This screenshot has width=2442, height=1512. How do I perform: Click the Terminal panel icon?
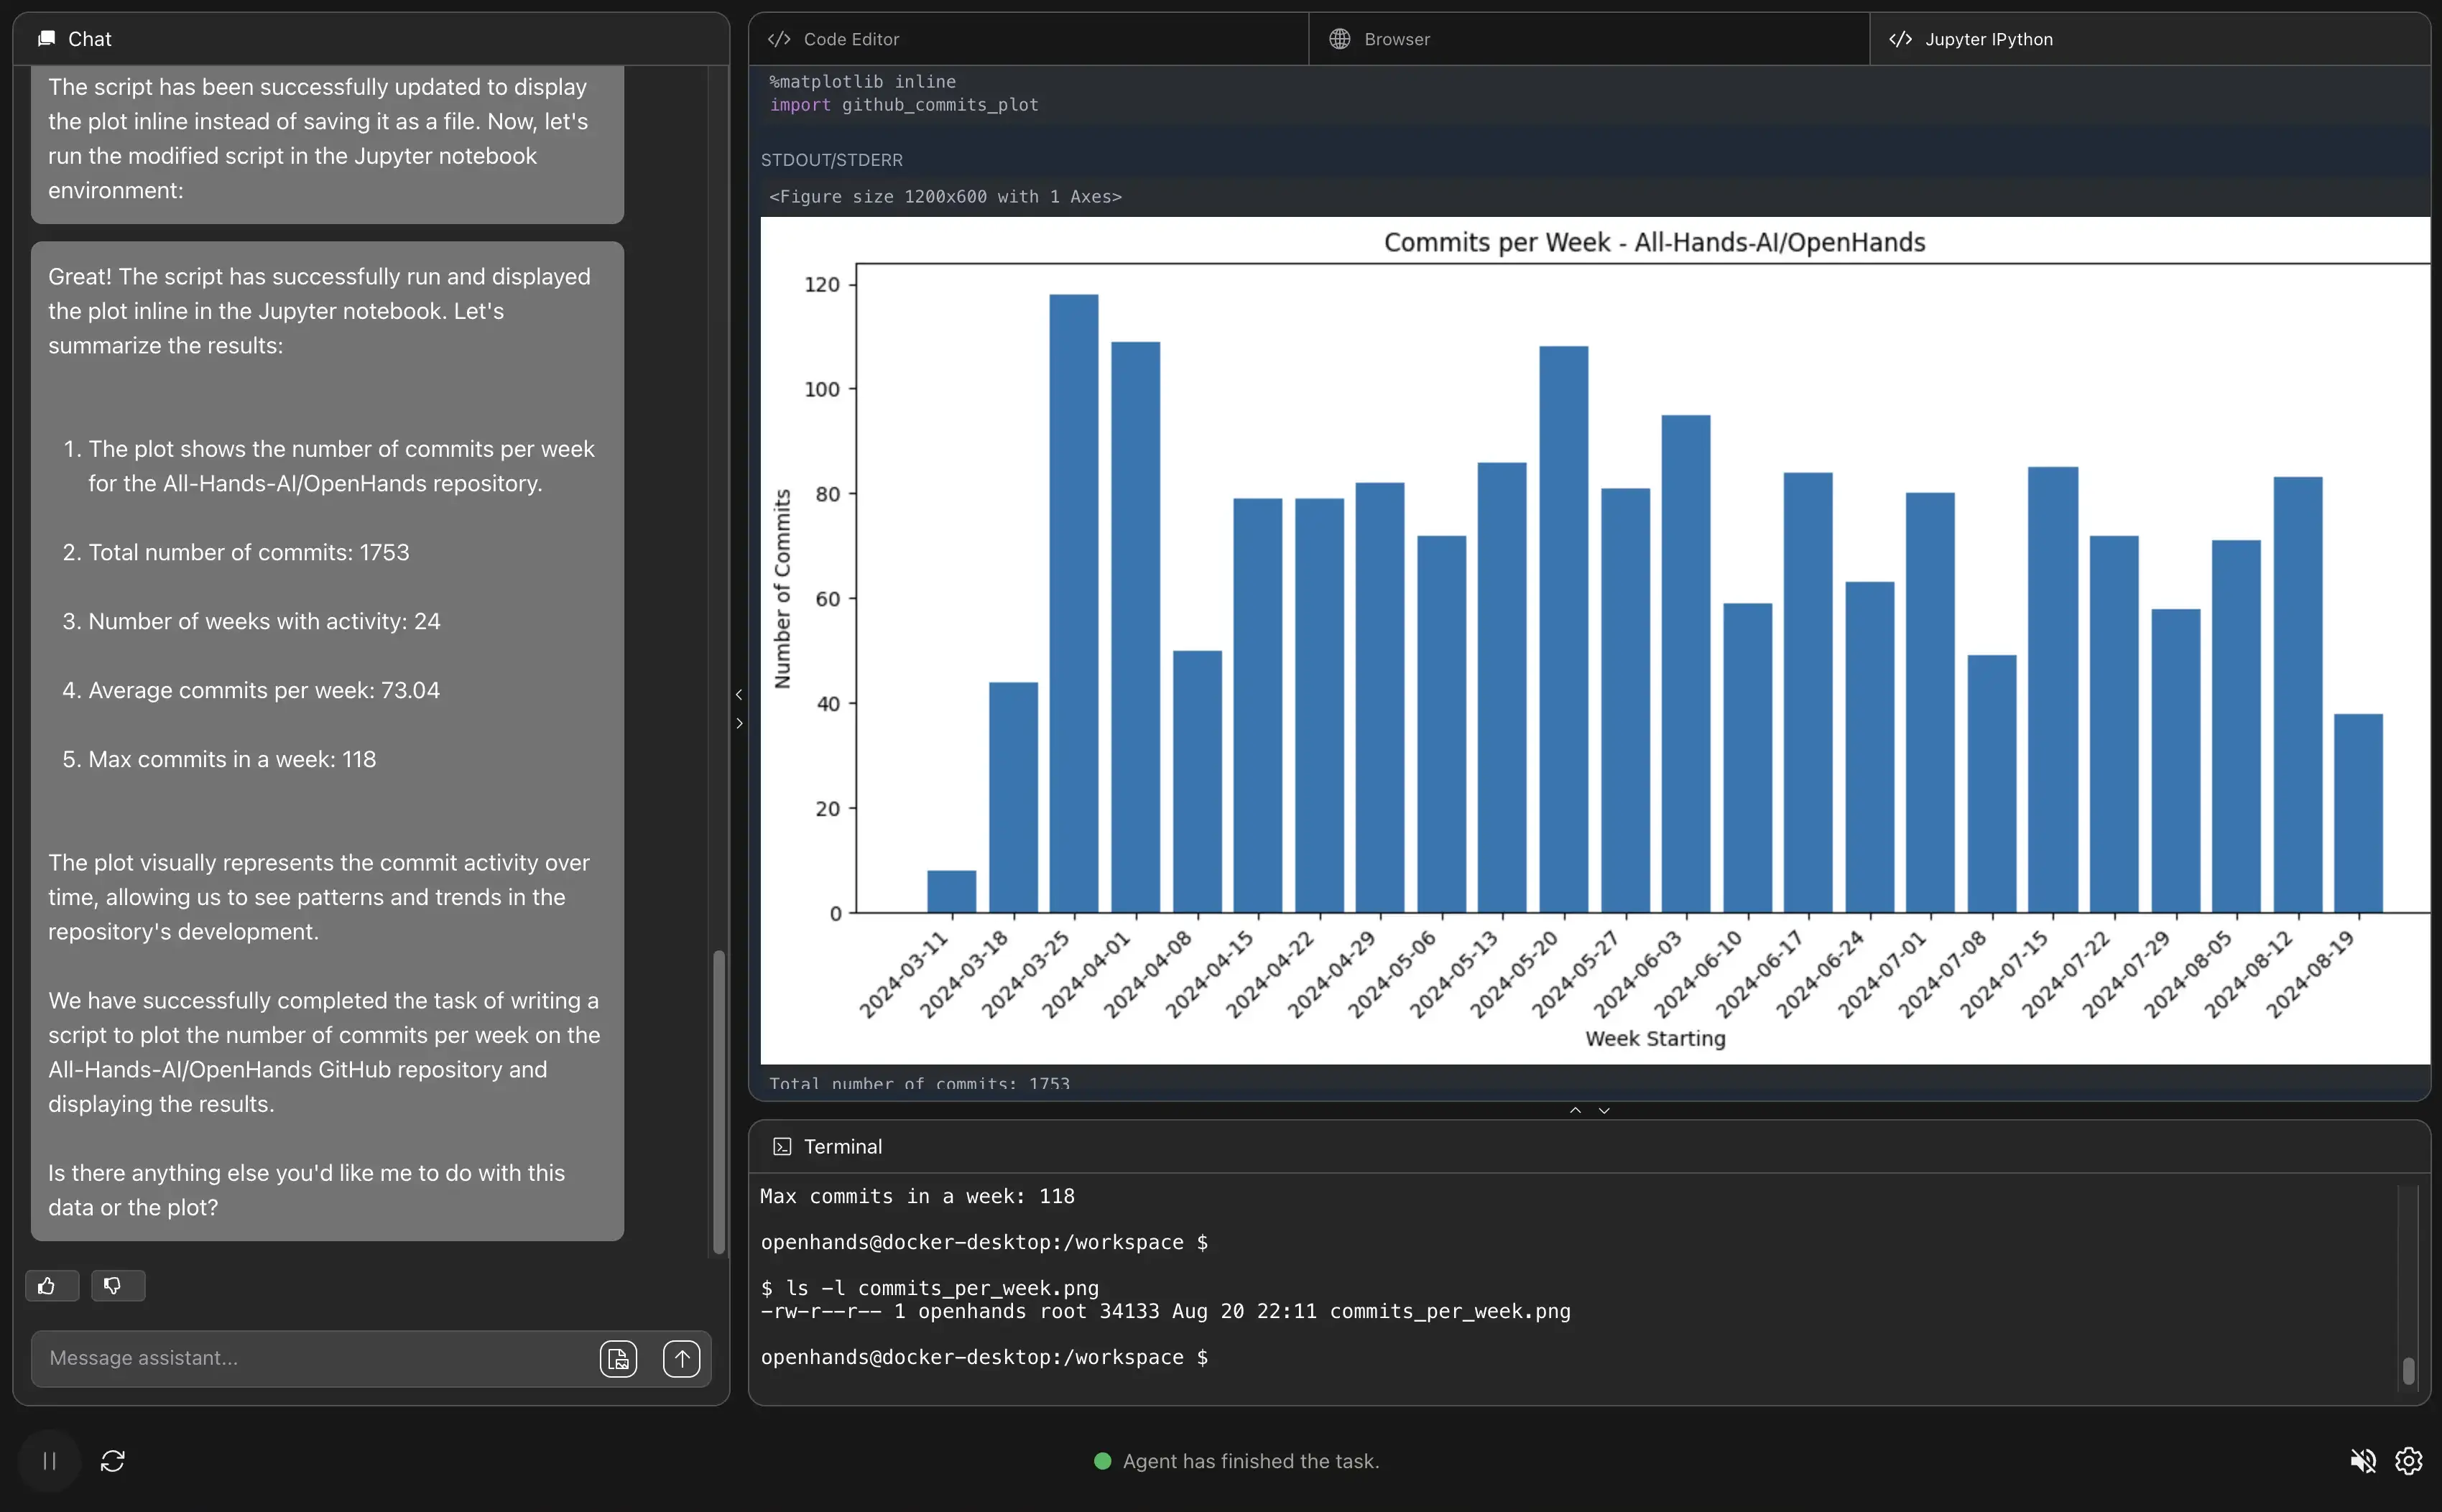(x=782, y=1147)
